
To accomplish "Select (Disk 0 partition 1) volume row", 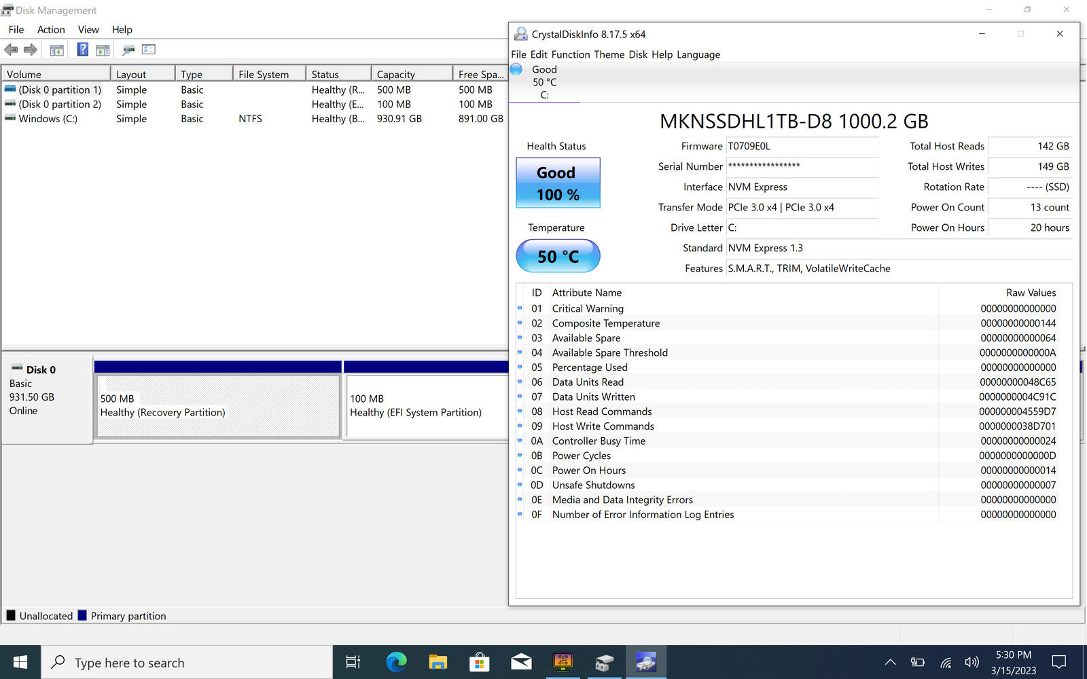I will [x=254, y=90].
